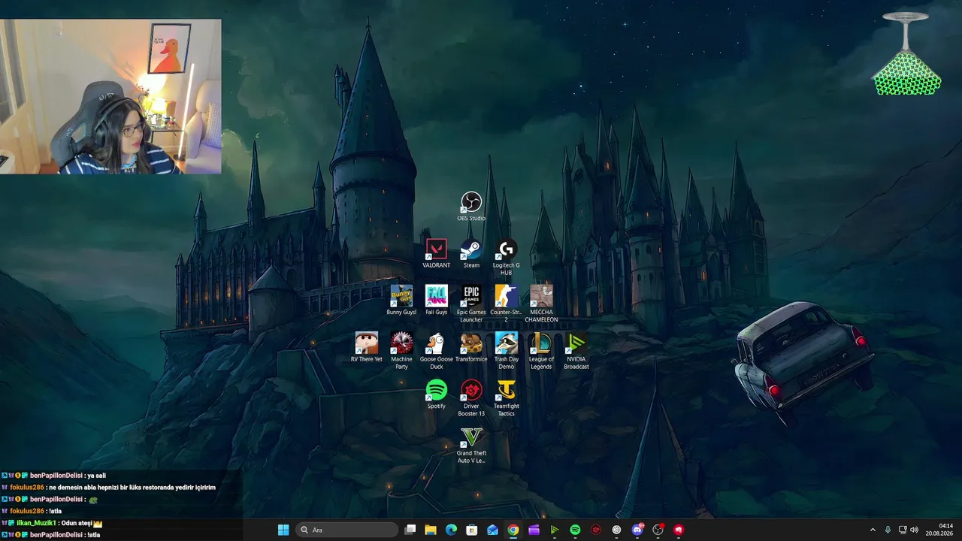
Task: Click the Machine Party game icon
Action: tap(401, 351)
